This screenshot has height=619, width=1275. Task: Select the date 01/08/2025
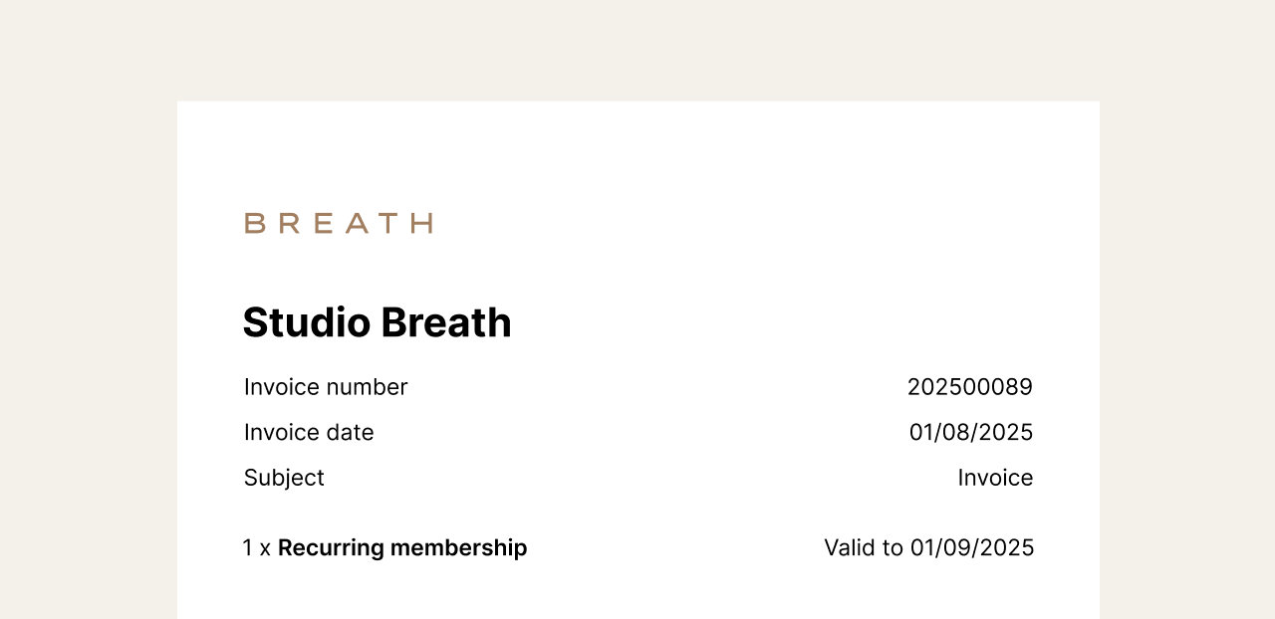tap(971, 432)
